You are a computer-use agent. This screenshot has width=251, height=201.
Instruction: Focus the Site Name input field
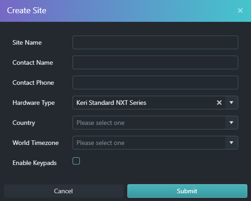coord(155,42)
